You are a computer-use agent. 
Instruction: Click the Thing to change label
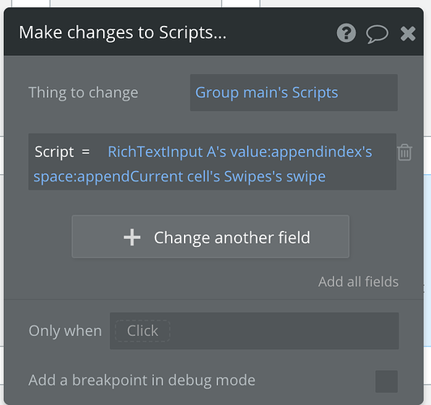pyautogui.click(x=83, y=92)
